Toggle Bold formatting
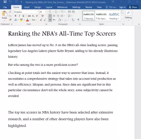Screen dimensions: 141x139 [16, 16]
